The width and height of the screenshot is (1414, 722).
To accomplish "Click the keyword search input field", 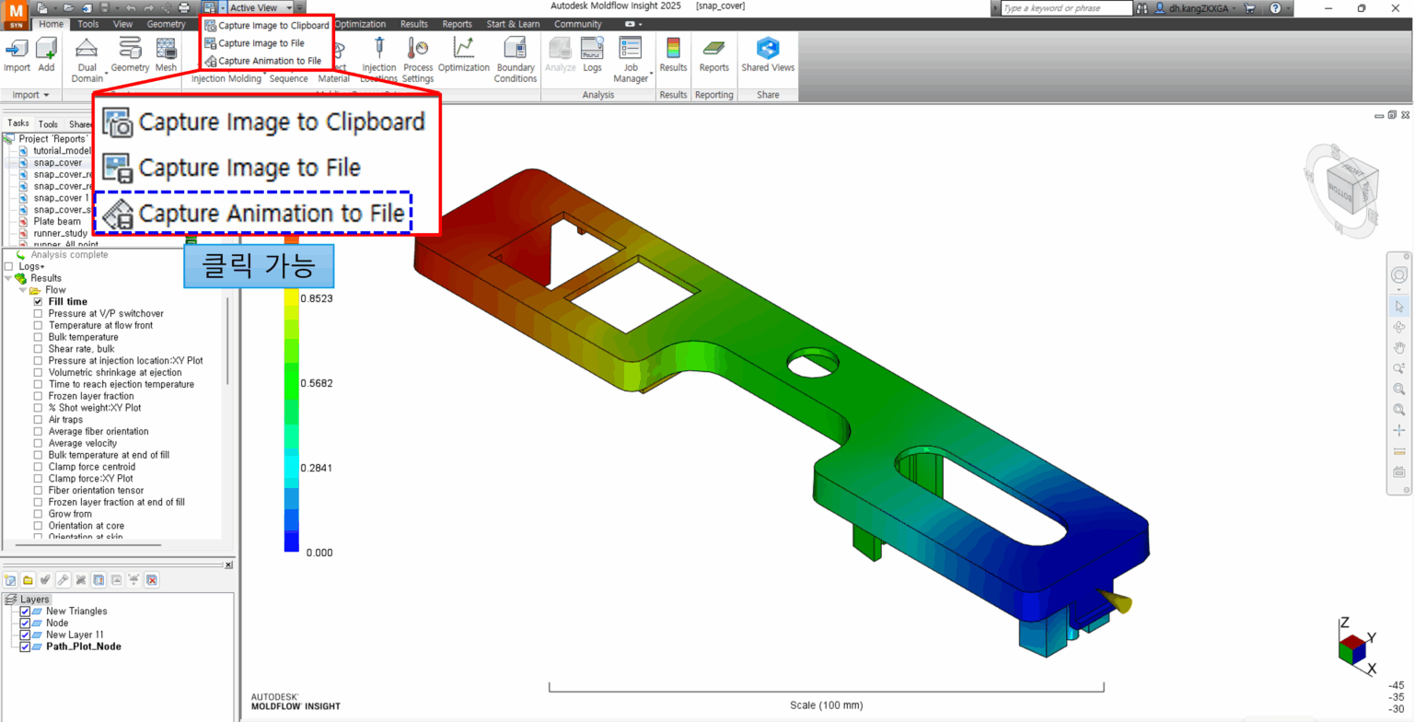I will click(1066, 8).
